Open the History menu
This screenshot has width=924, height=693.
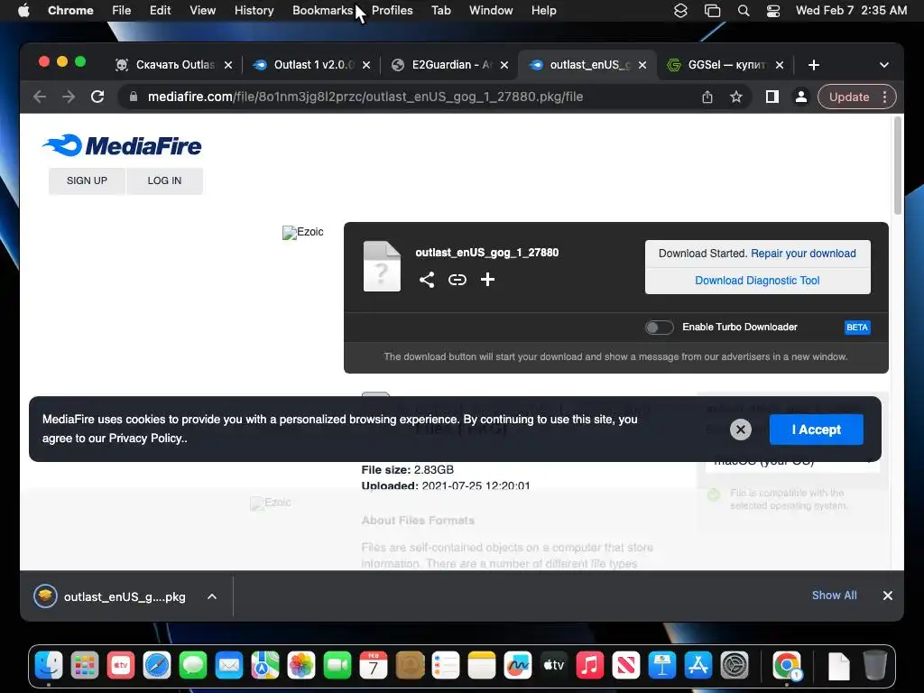click(x=254, y=11)
